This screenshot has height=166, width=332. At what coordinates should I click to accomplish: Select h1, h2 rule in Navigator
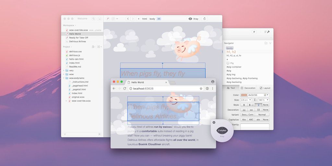(x=231, y=52)
